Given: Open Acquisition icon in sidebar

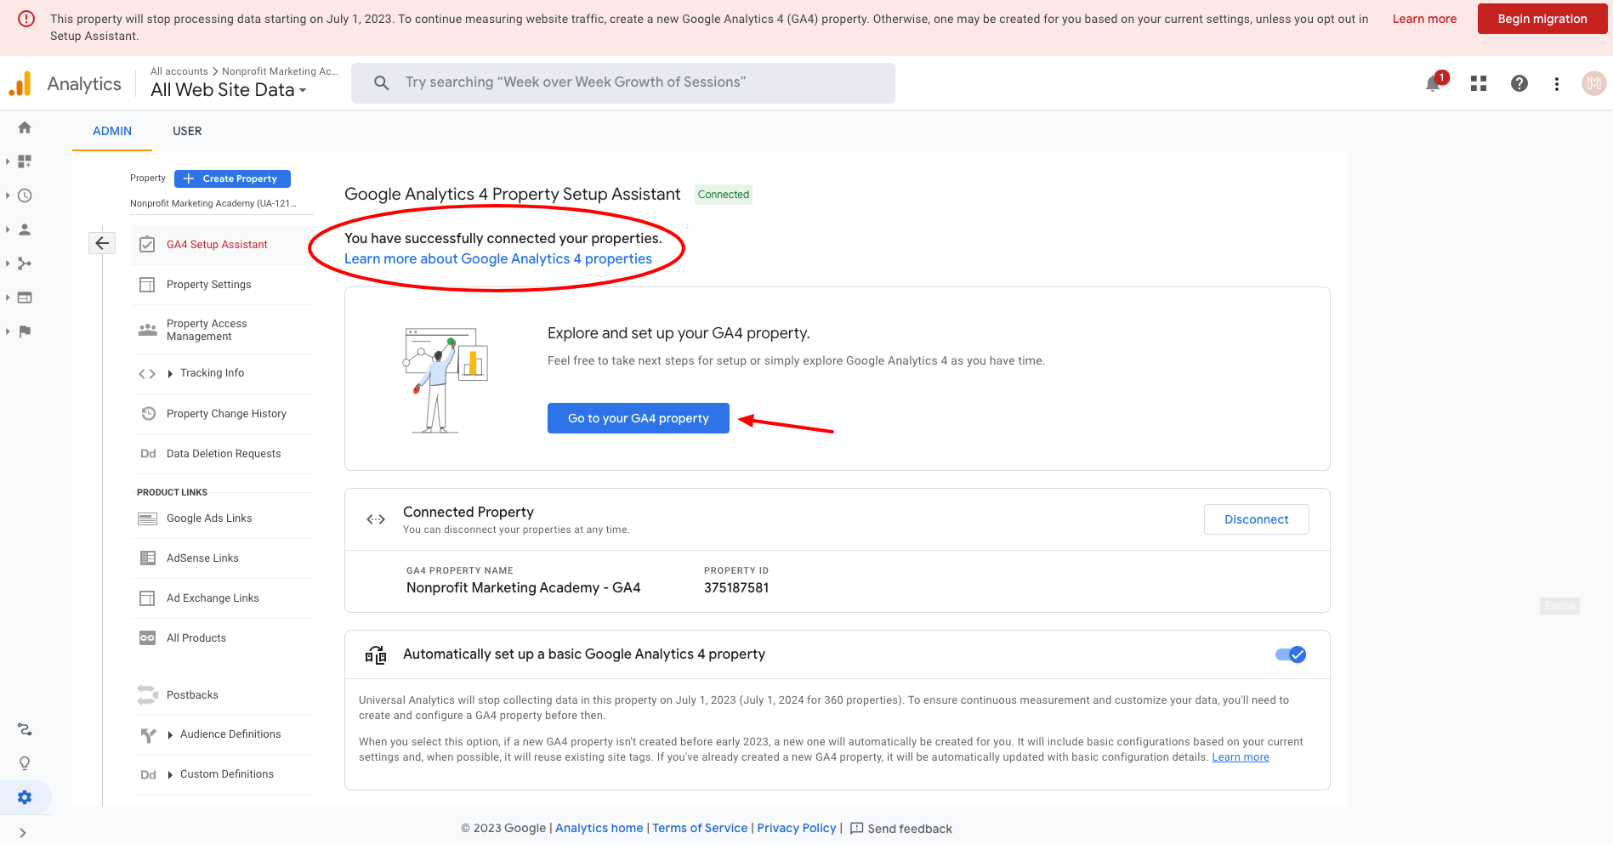Looking at the screenshot, I should 25,263.
